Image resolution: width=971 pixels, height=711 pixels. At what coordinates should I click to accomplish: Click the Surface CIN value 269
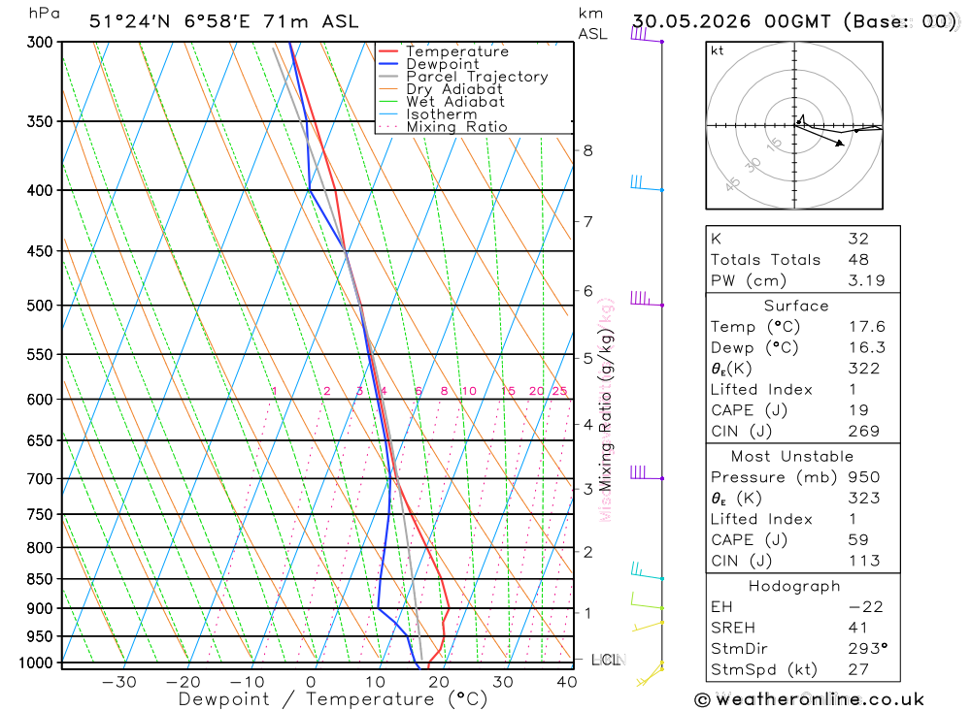click(864, 432)
